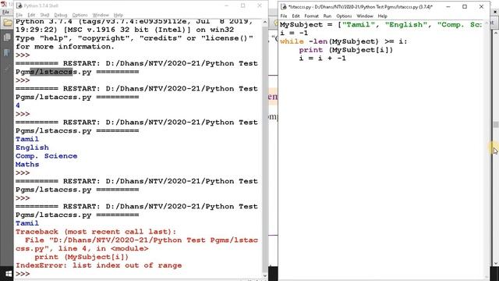Screen dimensions: 499x281
Task: Open Shell menu in Python Shell window
Action: pyautogui.click(x=44, y=15)
